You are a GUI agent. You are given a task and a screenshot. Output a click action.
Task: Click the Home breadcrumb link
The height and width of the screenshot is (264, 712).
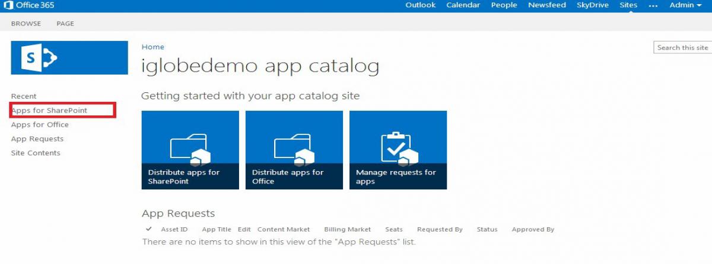153,47
